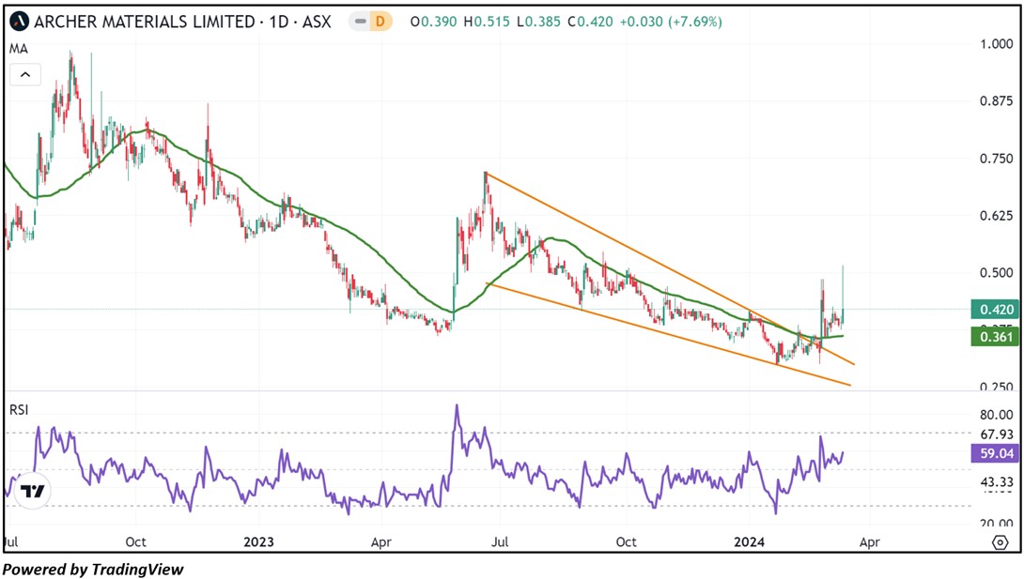1024x579 pixels.
Task: Click the 0.625 price axis label
Action: coord(997,216)
